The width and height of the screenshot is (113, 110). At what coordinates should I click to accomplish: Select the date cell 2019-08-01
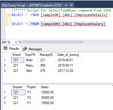click(x=69, y=60)
